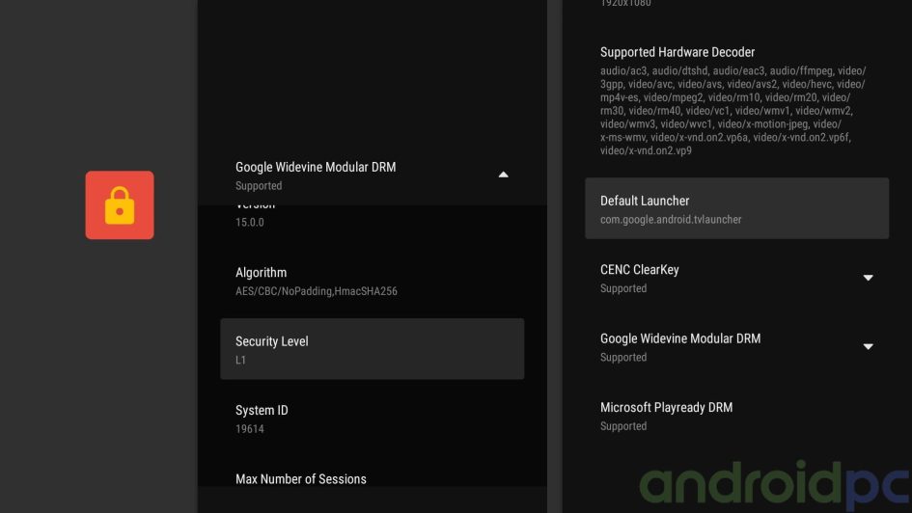Screen dimensions: 912x513
Task: Expand the right-side Google Widevine DRM arrow
Action: click(868, 346)
